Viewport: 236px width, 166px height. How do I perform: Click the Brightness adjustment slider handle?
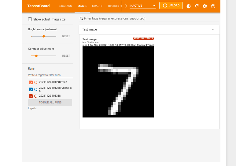pyautogui.click(x=44, y=36)
